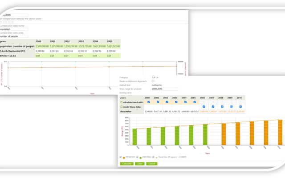The width and height of the screenshot is (285, 178).
Task: Click '1.A.4.b Residential (TJ)' row label
Action: (12, 51)
